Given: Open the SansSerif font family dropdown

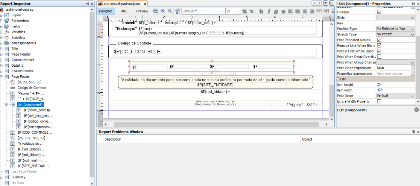Looking at the screenshot, I should (203, 11).
